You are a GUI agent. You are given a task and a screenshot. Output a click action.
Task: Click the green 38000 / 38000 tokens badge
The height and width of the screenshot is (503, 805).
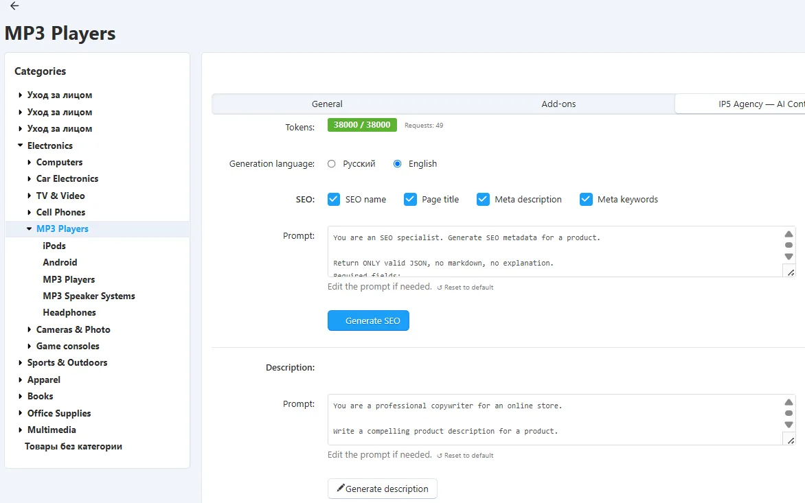(x=362, y=125)
